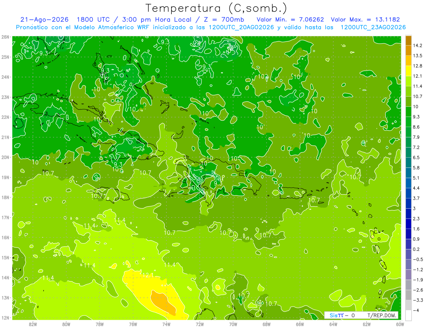425x329 pixels.
Task: Click the '-4' colorbar value
Action: (x=416, y=310)
